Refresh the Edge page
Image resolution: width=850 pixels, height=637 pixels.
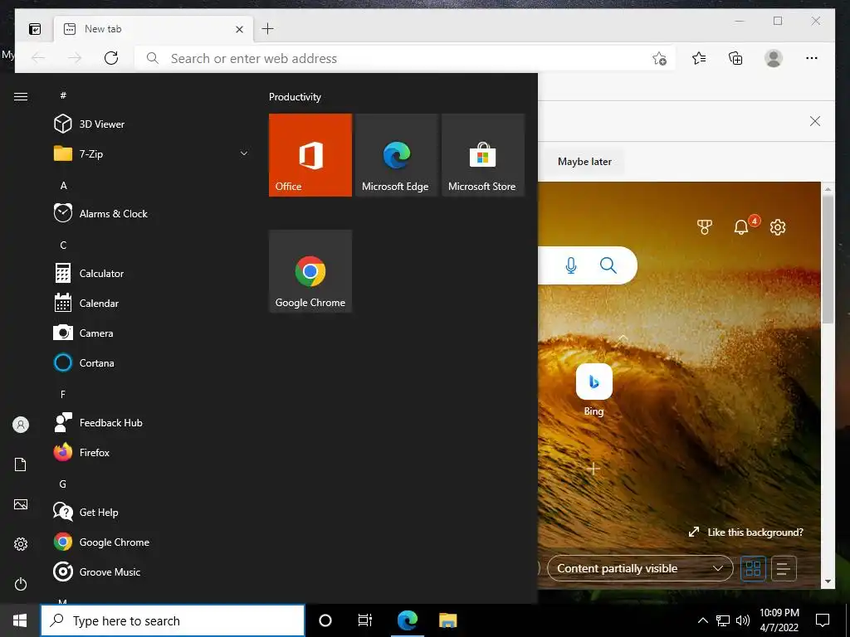pyautogui.click(x=111, y=58)
